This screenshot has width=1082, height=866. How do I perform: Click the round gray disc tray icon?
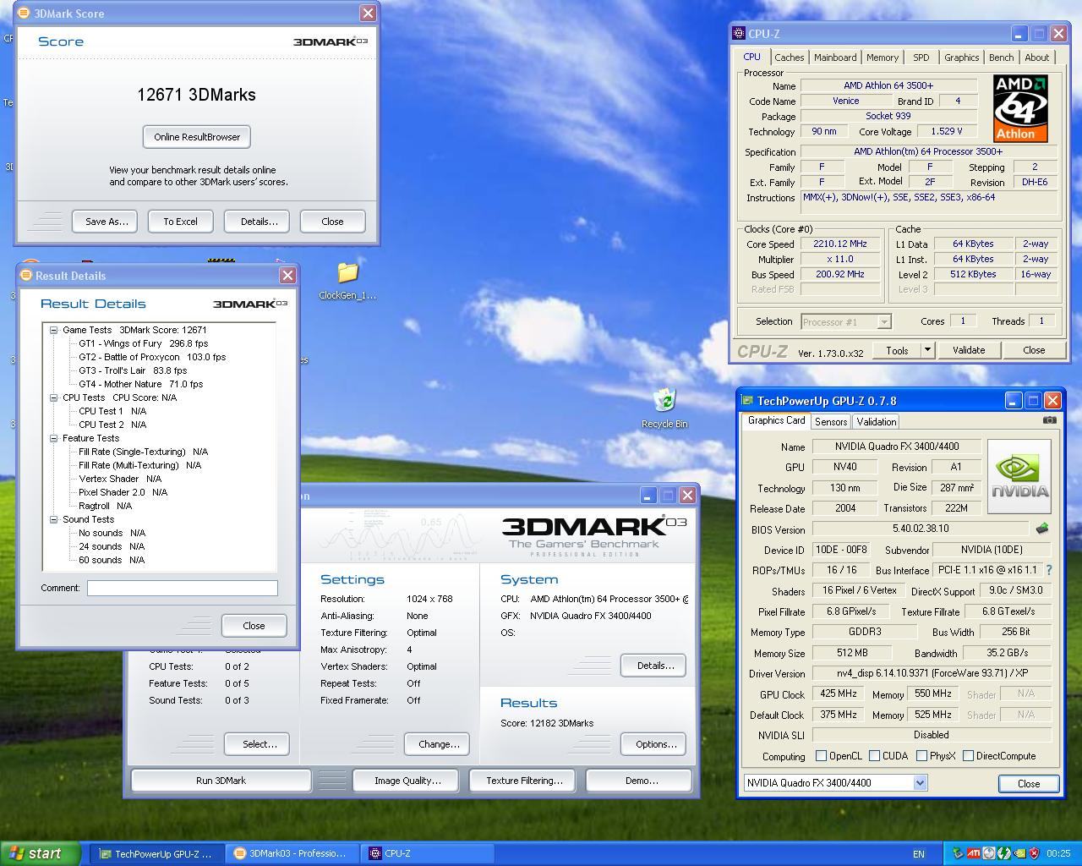(x=989, y=853)
